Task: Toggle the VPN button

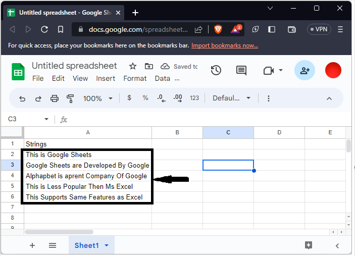Action: pyautogui.click(x=319, y=29)
